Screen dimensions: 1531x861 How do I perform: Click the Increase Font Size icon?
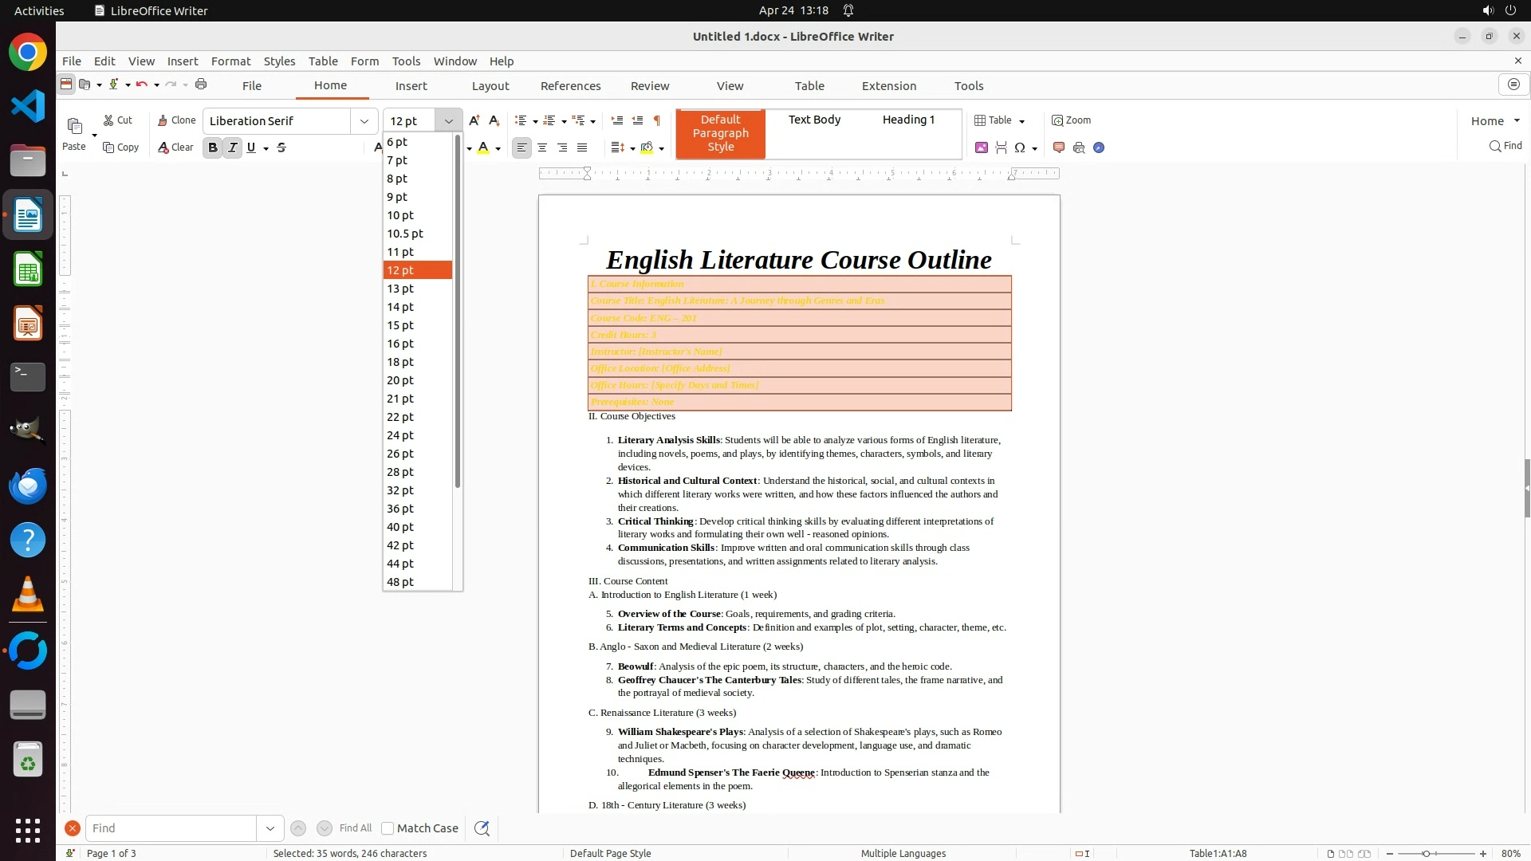(474, 120)
